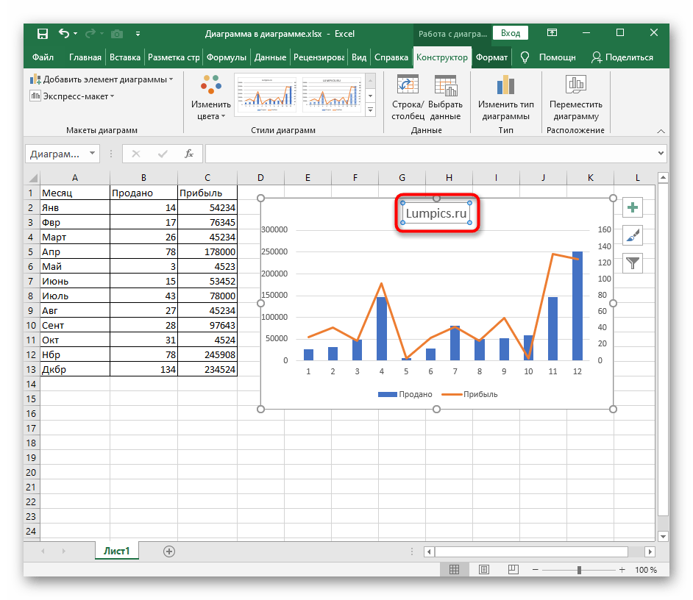Switch to the Вставка tab
This screenshot has width=693, height=600.
pyautogui.click(x=125, y=57)
